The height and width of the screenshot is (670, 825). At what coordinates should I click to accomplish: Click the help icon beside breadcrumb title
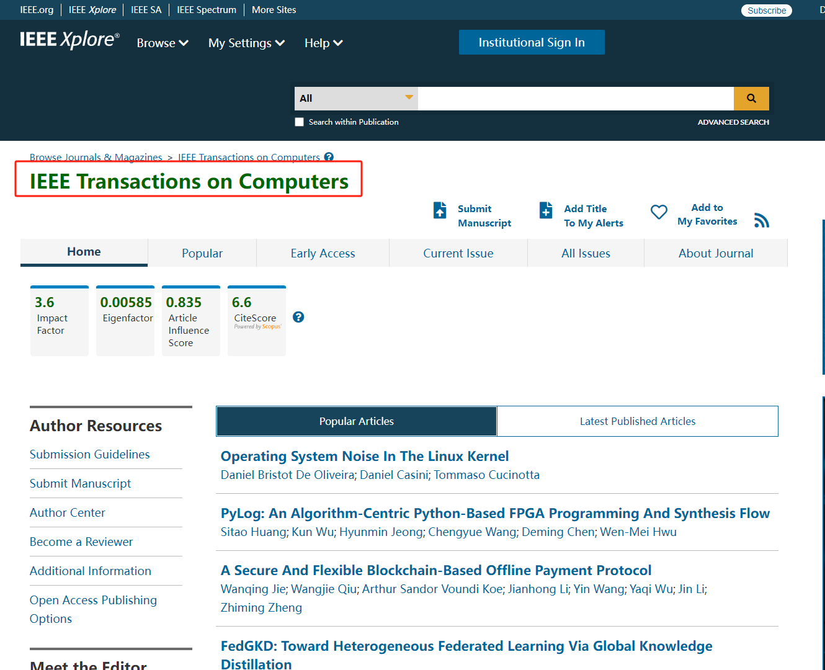pyautogui.click(x=329, y=157)
